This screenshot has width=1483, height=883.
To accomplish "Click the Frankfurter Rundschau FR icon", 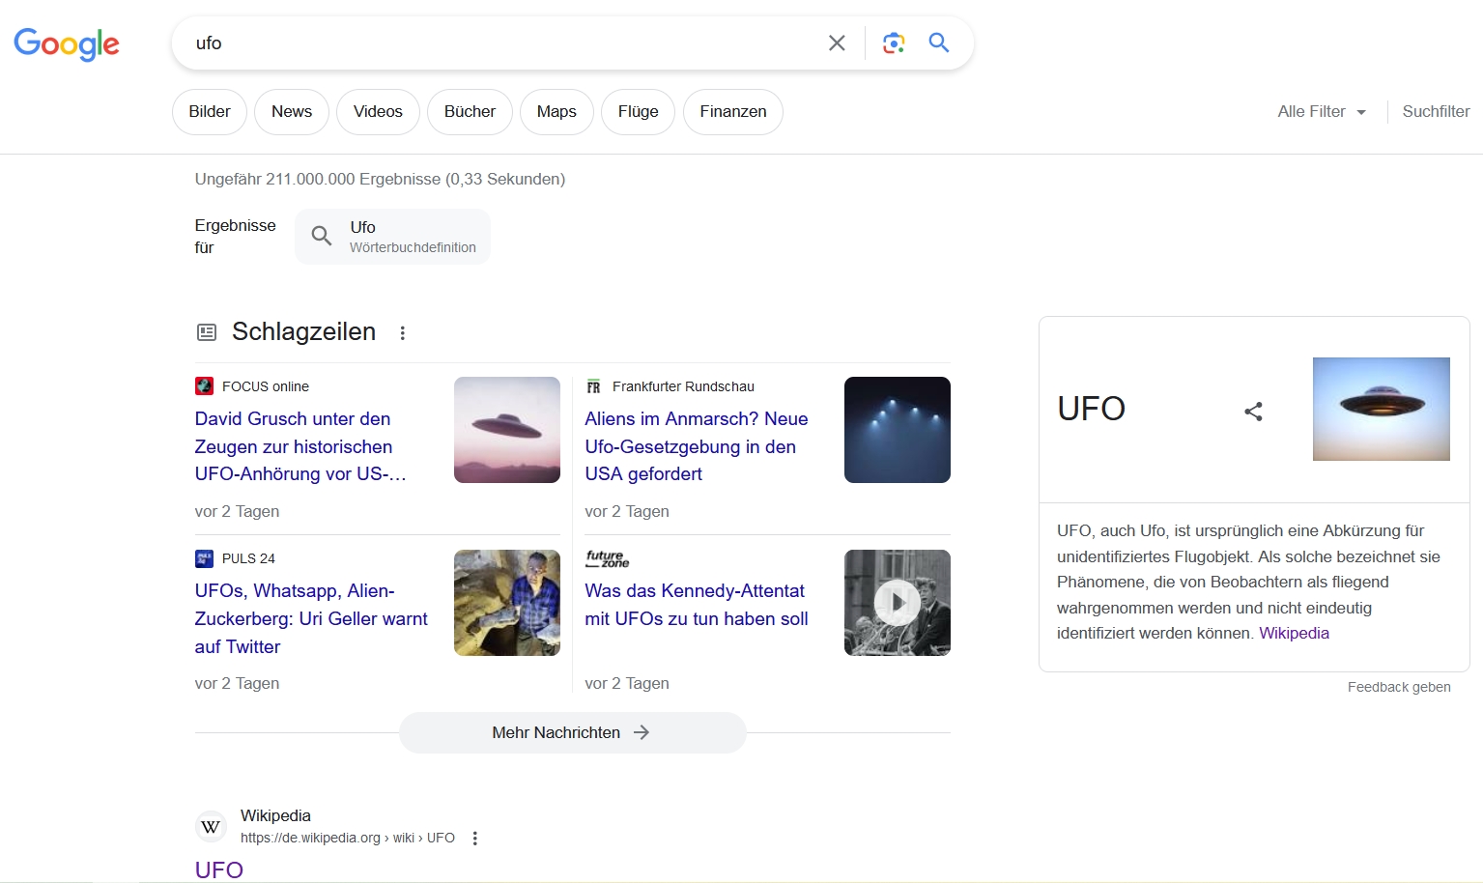I will pos(593,386).
